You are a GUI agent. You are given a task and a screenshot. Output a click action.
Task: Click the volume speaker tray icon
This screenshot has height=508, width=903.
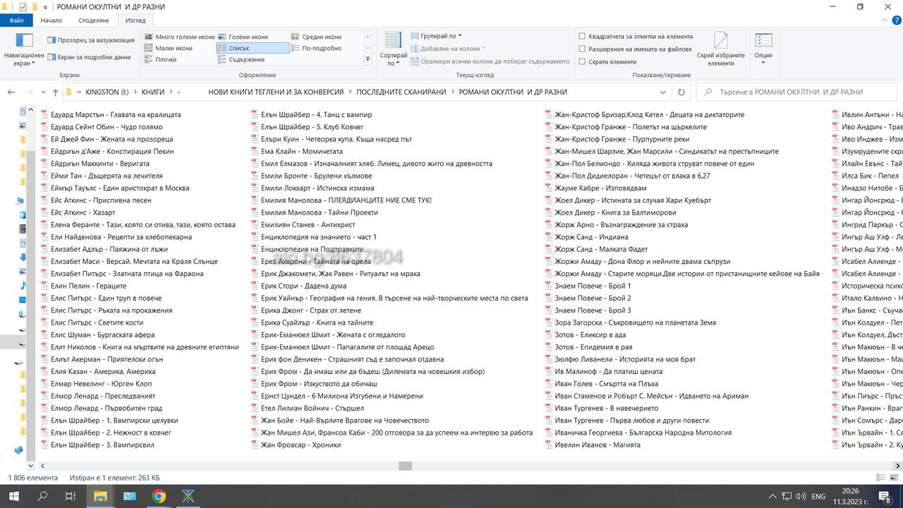point(800,496)
